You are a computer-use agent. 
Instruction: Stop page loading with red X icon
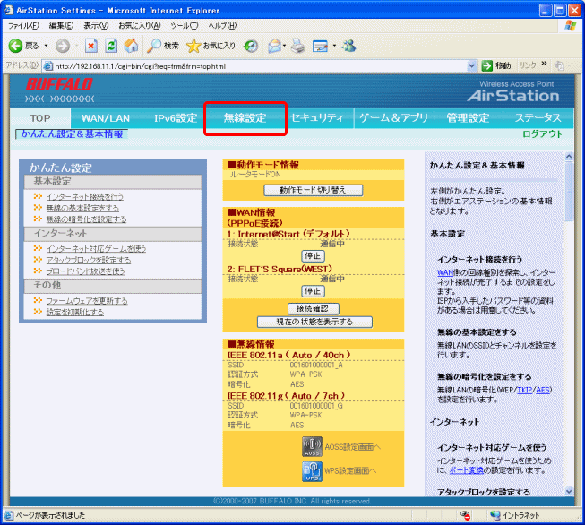pos(91,46)
